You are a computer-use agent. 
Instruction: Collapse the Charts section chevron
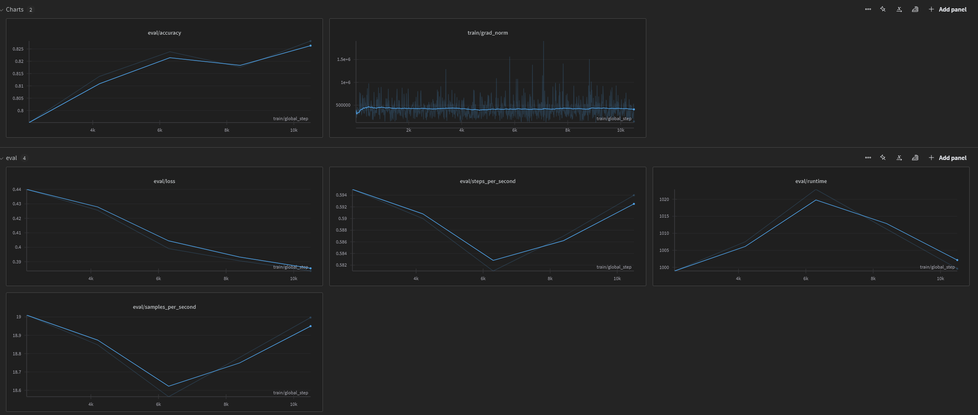(x=2, y=10)
